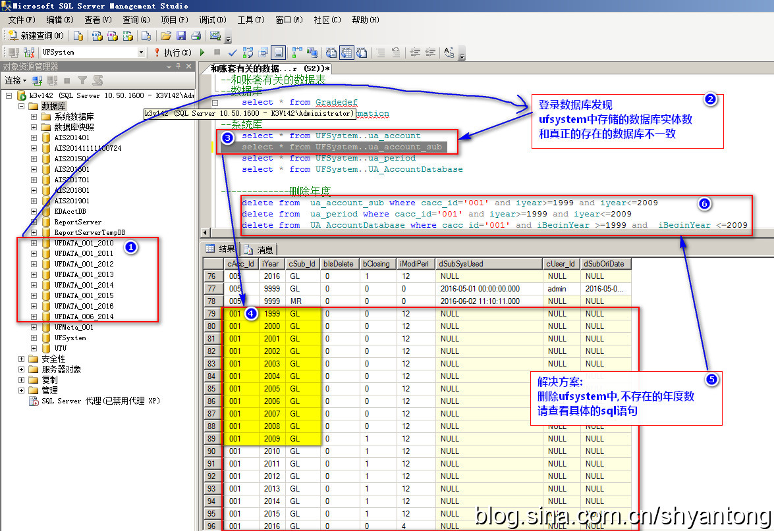
Task: Click the Decrease Indent toolbar icon
Action: (x=415, y=53)
